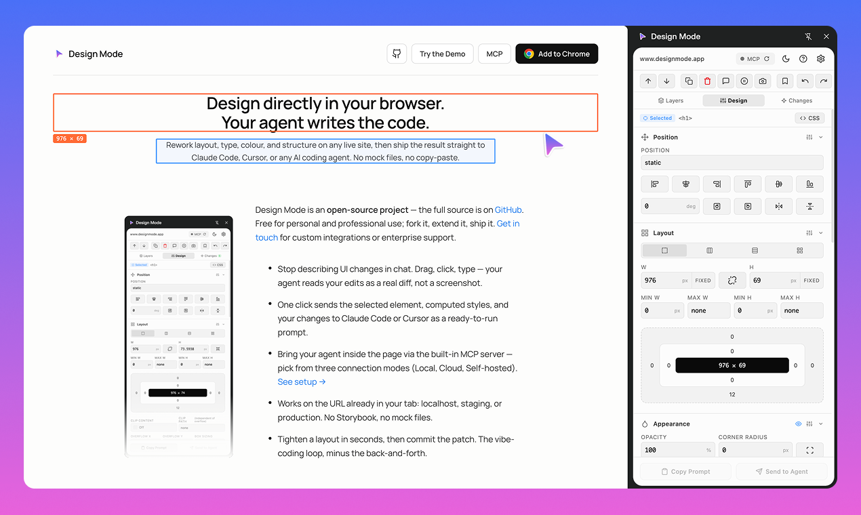This screenshot has height=515, width=861.
Task: Switch to the Layers tab
Action: point(670,100)
